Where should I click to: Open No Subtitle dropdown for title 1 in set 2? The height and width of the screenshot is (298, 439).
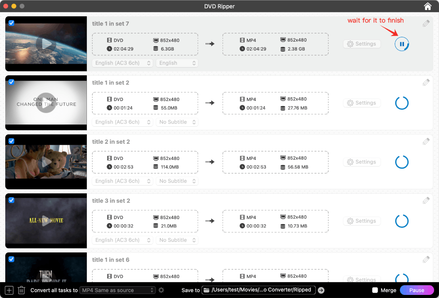pyautogui.click(x=177, y=122)
